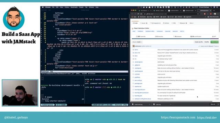
Task: Open the src folder
Action: [x=135, y=59]
